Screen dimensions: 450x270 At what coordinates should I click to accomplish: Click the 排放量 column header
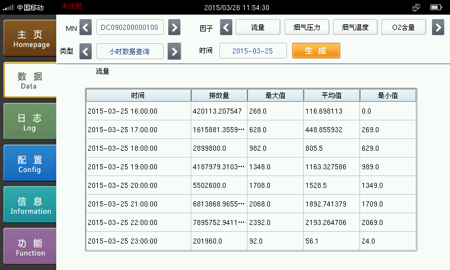219,95
